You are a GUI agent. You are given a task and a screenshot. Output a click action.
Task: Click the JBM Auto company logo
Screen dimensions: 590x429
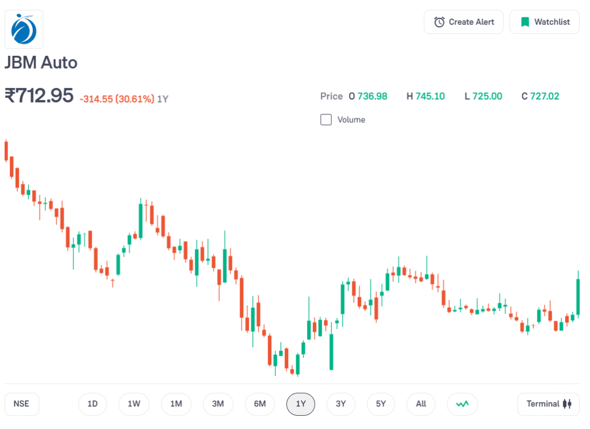23,29
